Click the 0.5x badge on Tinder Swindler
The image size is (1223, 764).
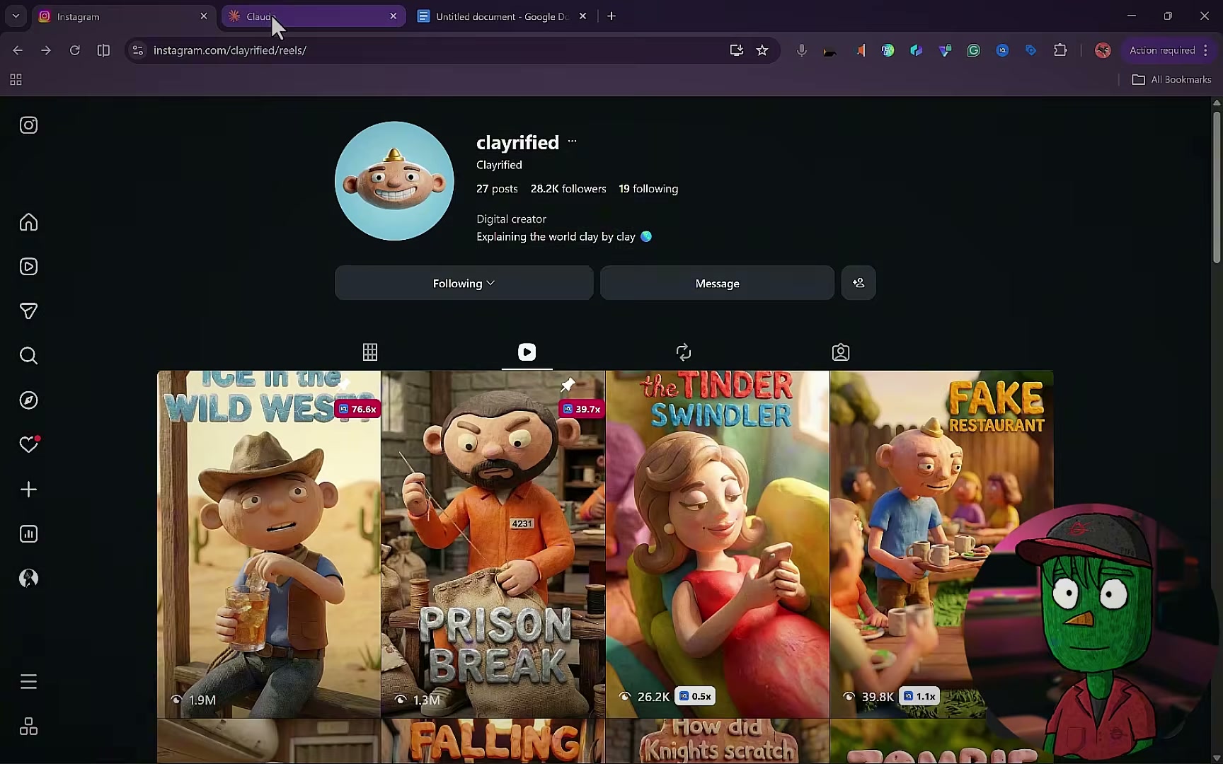click(x=695, y=696)
